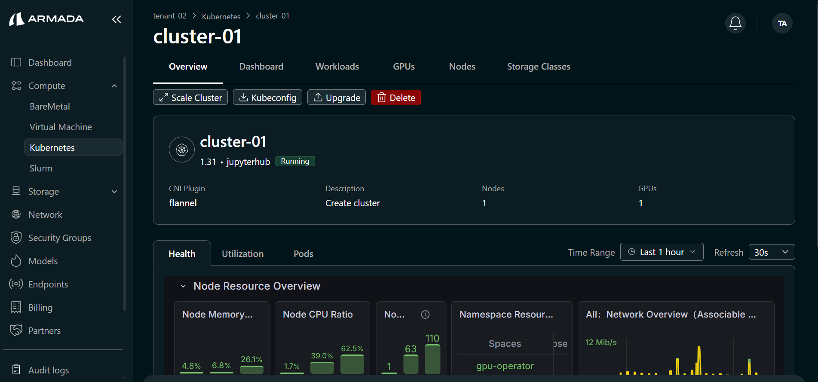Viewport: 818px width, 382px height.
Task: Open the Last 1 hour time range dropdown
Action: coord(662,252)
